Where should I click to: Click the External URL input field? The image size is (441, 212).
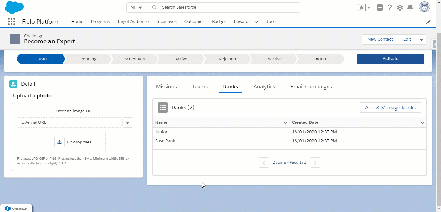[70, 122]
